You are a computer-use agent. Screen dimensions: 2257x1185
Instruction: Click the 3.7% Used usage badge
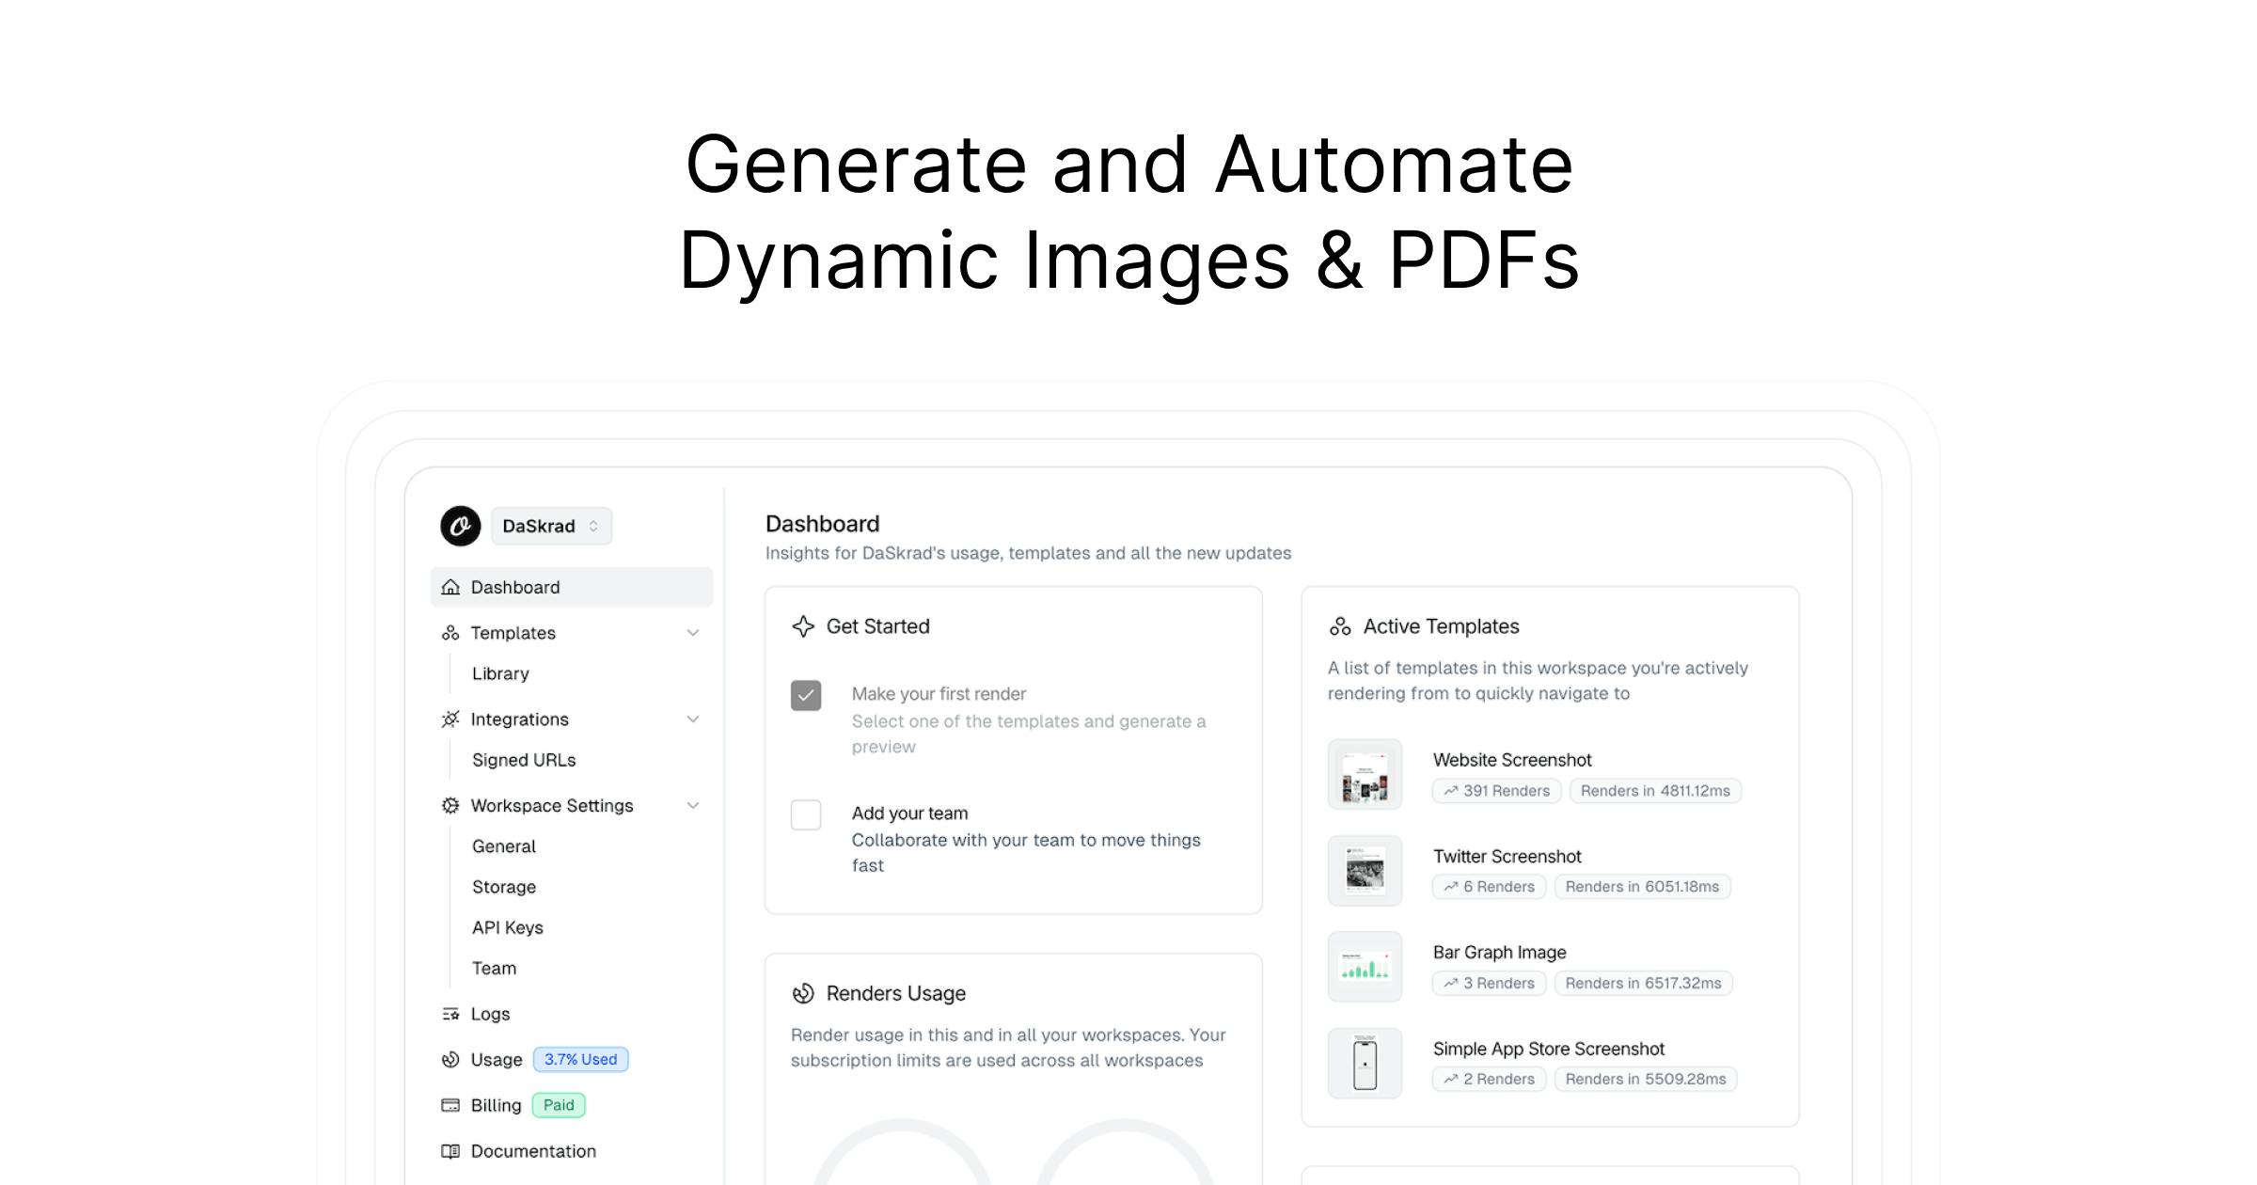(580, 1060)
